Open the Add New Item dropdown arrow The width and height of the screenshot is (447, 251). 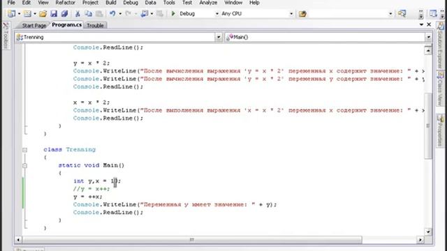click(x=35, y=13)
